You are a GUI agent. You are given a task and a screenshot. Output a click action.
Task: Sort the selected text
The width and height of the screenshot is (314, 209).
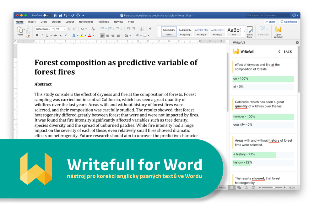pyautogui.click(x=142, y=29)
